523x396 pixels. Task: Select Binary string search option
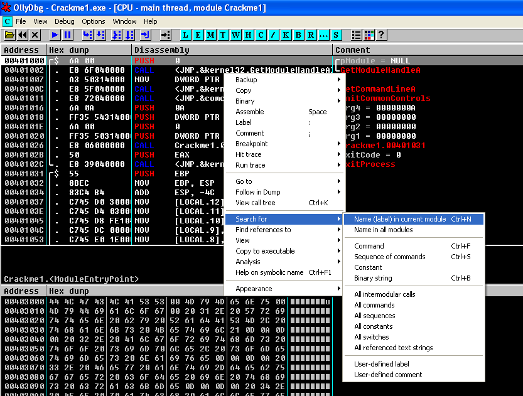point(414,278)
